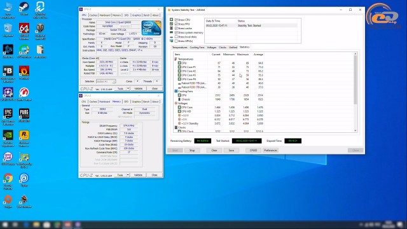The image size is (407, 229).
Task: Select the Cooling Fans group icon in Statistics
Action: pyautogui.click(x=176, y=91)
